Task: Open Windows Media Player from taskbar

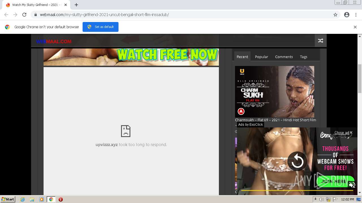Action: coord(42,199)
